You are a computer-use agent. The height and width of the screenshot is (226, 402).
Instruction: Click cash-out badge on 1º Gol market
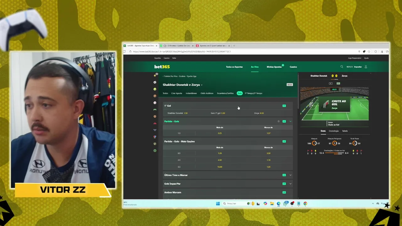click(x=284, y=106)
